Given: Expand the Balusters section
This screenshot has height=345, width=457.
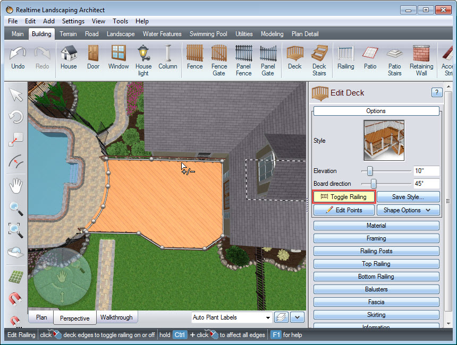Looking at the screenshot, I should coord(376,289).
